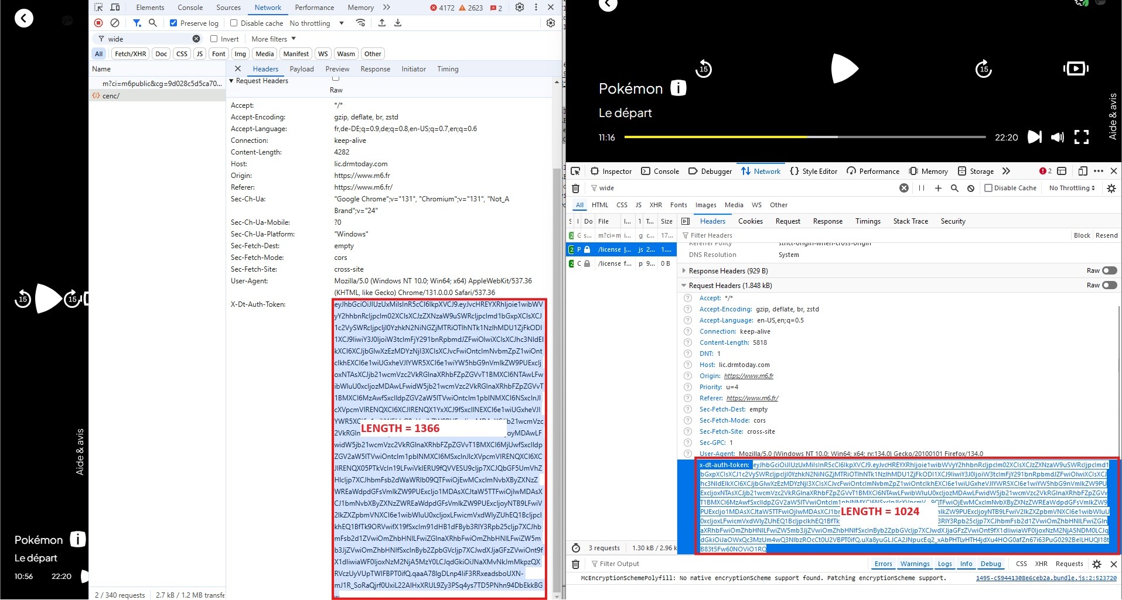Viewport: 1122px width, 600px height.
Task: Toggle Raw switch for Response Headers
Action: pyautogui.click(x=1109, y=271)
